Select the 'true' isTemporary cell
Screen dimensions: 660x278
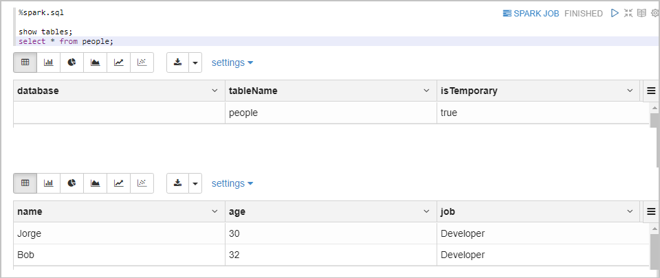(x=543, y=113)
